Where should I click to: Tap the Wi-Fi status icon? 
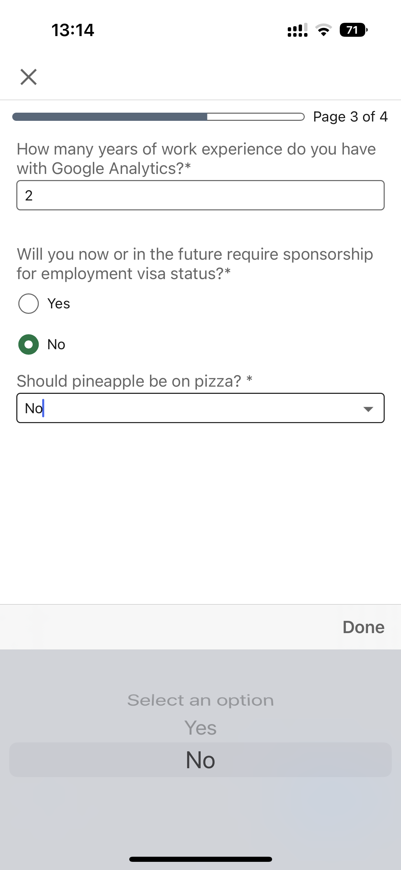point(324,30)
